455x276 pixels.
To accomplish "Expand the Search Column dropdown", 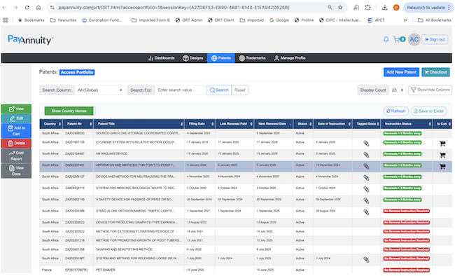I will tap(99, 90).
